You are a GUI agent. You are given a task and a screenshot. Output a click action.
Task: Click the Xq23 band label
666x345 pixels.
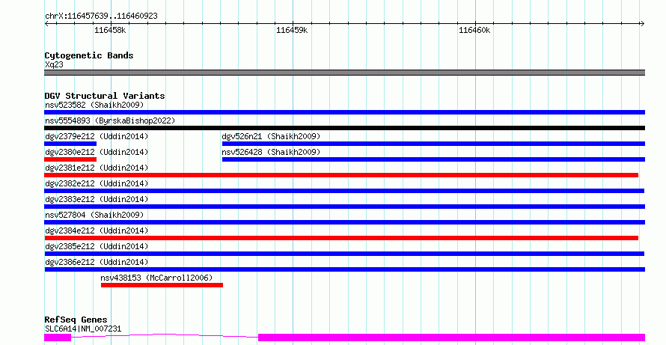[54, 64]
